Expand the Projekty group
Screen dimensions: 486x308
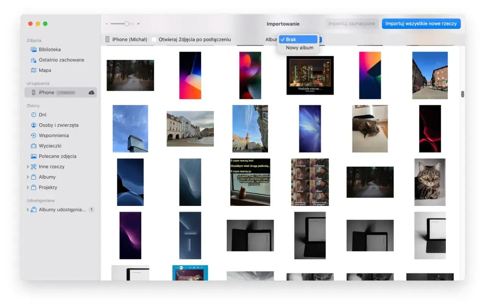28,187
